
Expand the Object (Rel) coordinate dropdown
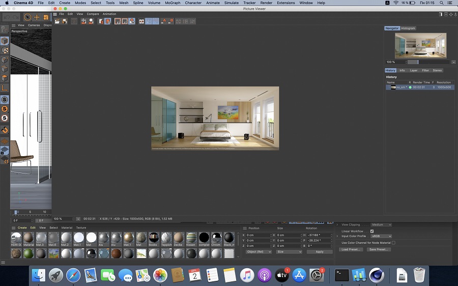259,252
